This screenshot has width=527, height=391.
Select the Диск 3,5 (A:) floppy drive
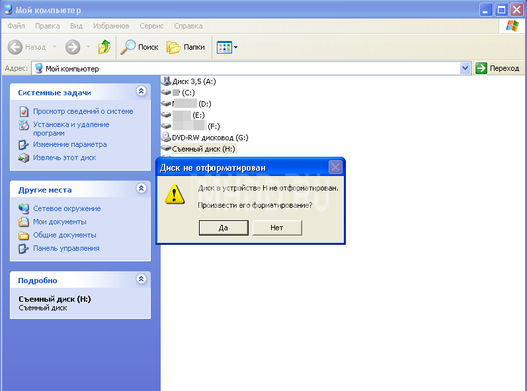[x=193, y=81]
